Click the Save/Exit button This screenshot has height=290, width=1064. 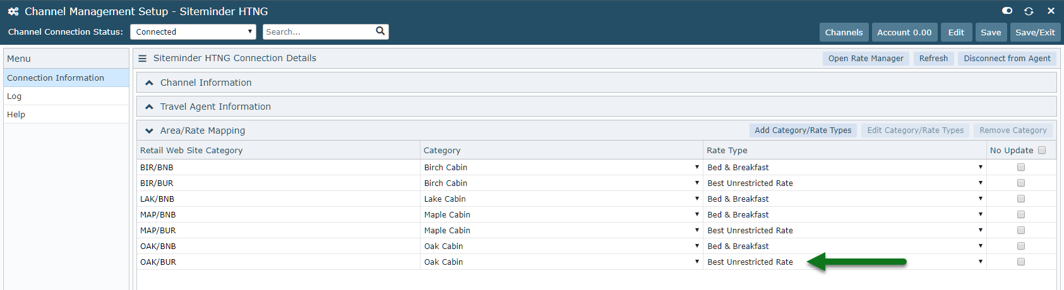(1035, 32)
